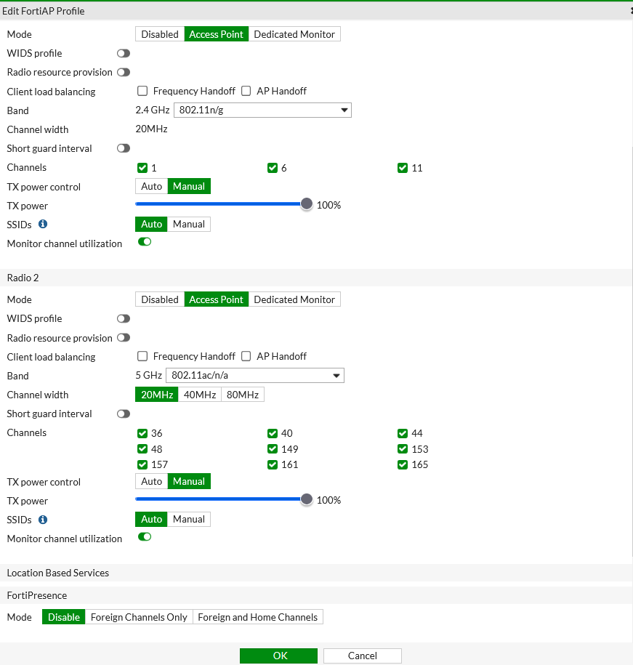This screenshot has width=633, height=665.
Task: Open the 802.11n/g band dropdown
Action: coord(262,110)
